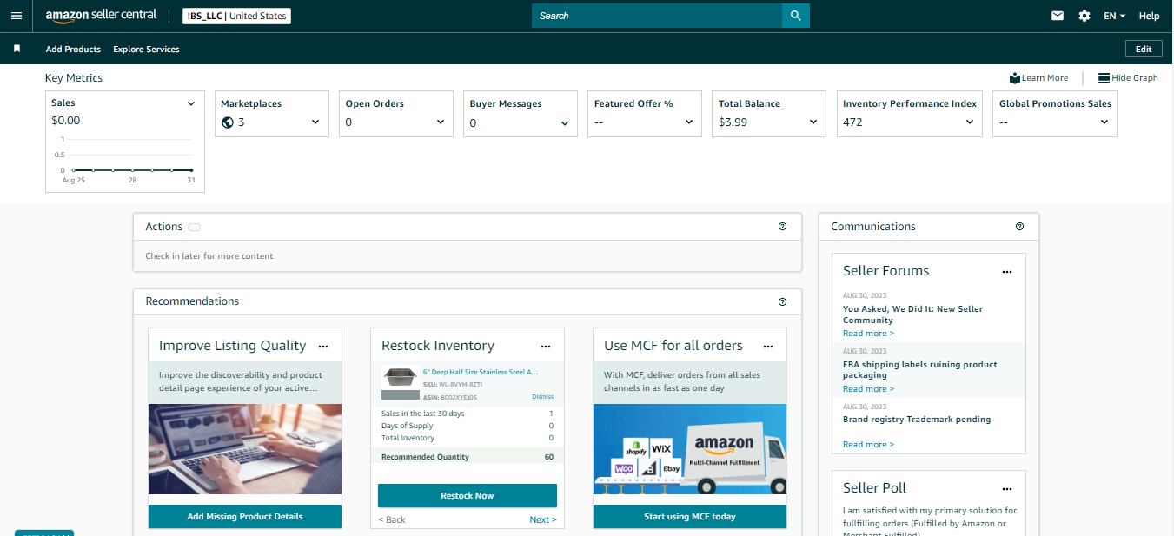Click the last data point on sales graph
1174x536 pixels.
click(191, 170)
